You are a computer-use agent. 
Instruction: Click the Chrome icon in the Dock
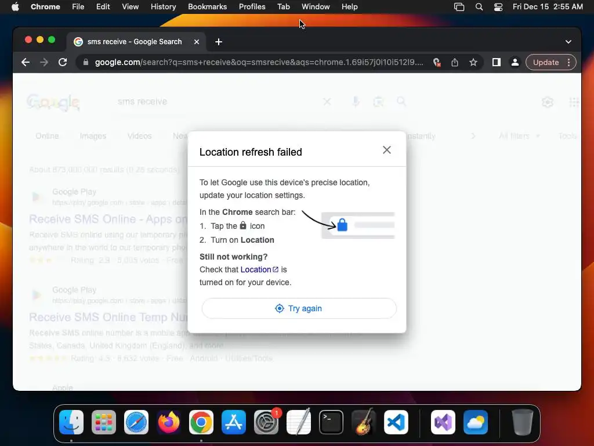(x=201, y=422)
